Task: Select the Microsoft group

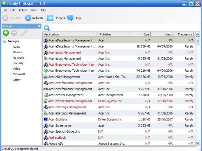Action: tap(19, 74)
